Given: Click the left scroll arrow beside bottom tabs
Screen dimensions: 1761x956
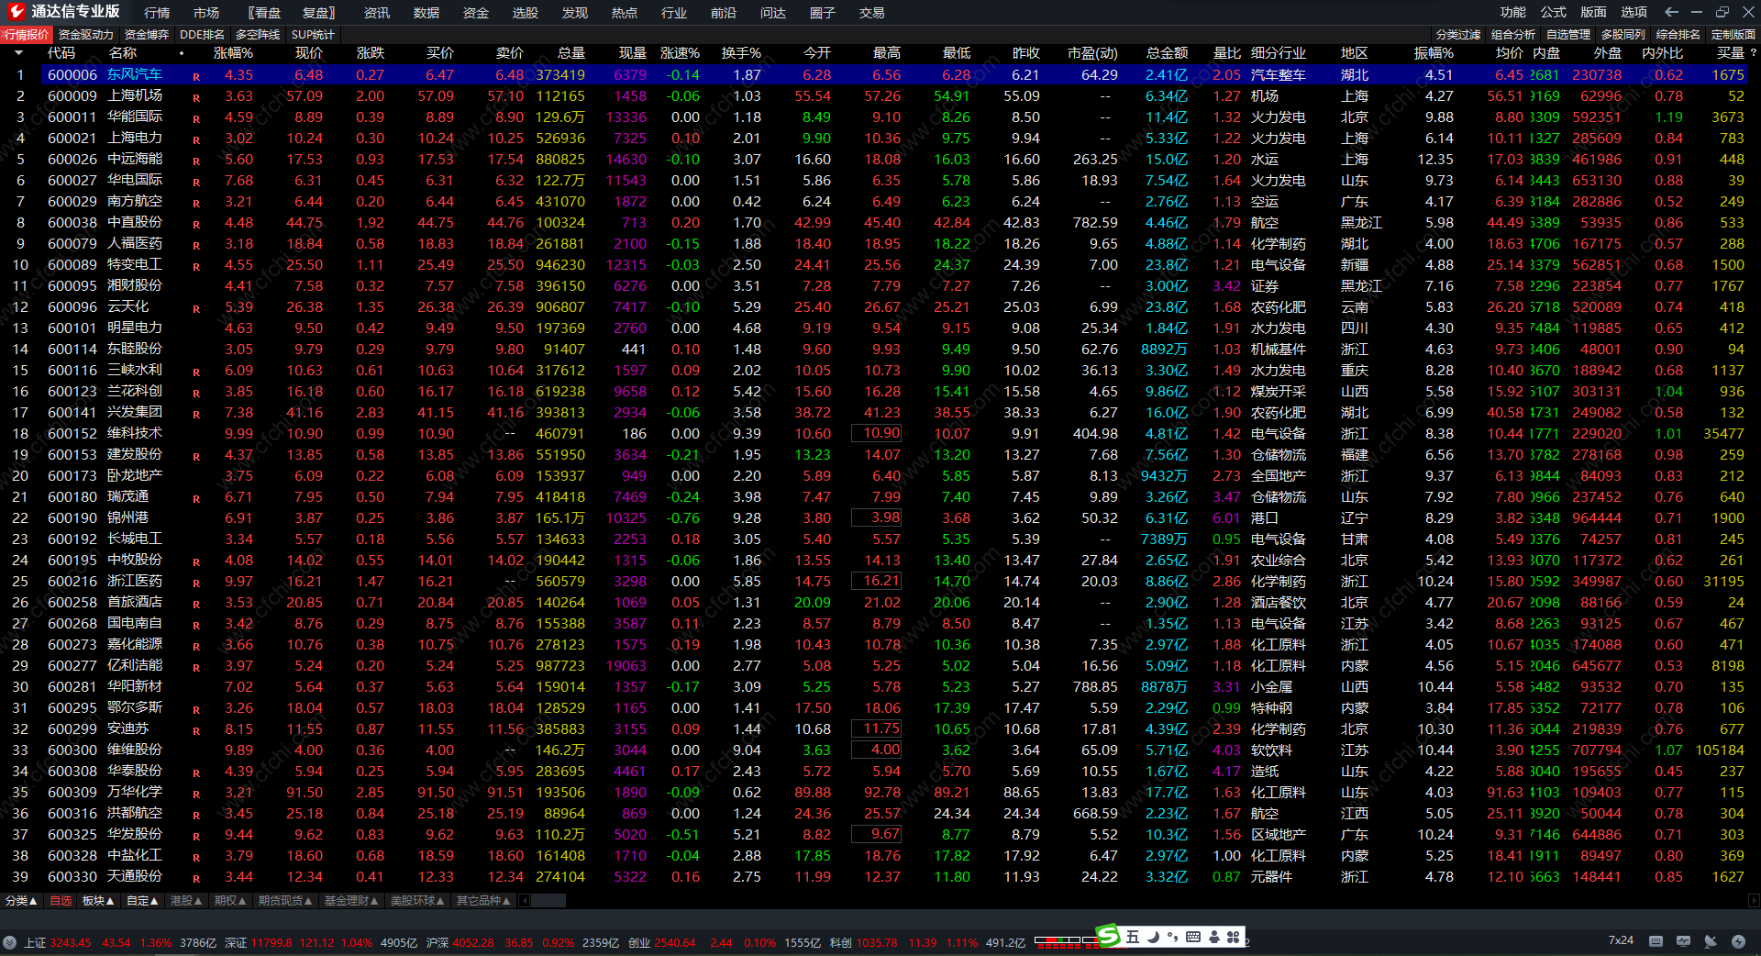Looking at the screenshot, I should [524, 901].
